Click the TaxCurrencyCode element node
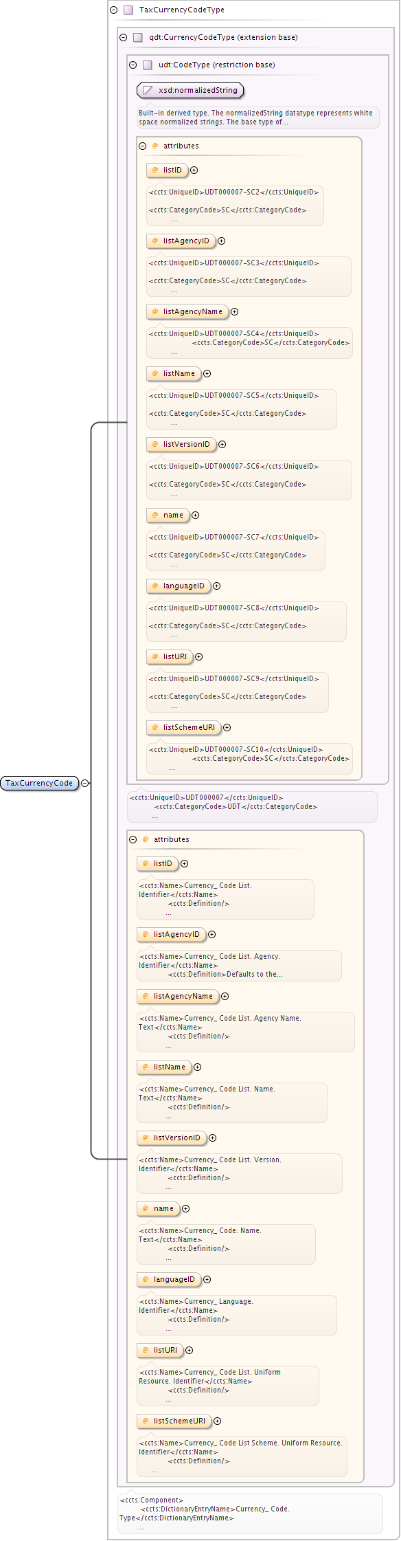Screen dimensions: 401x1541 point(40,783)
